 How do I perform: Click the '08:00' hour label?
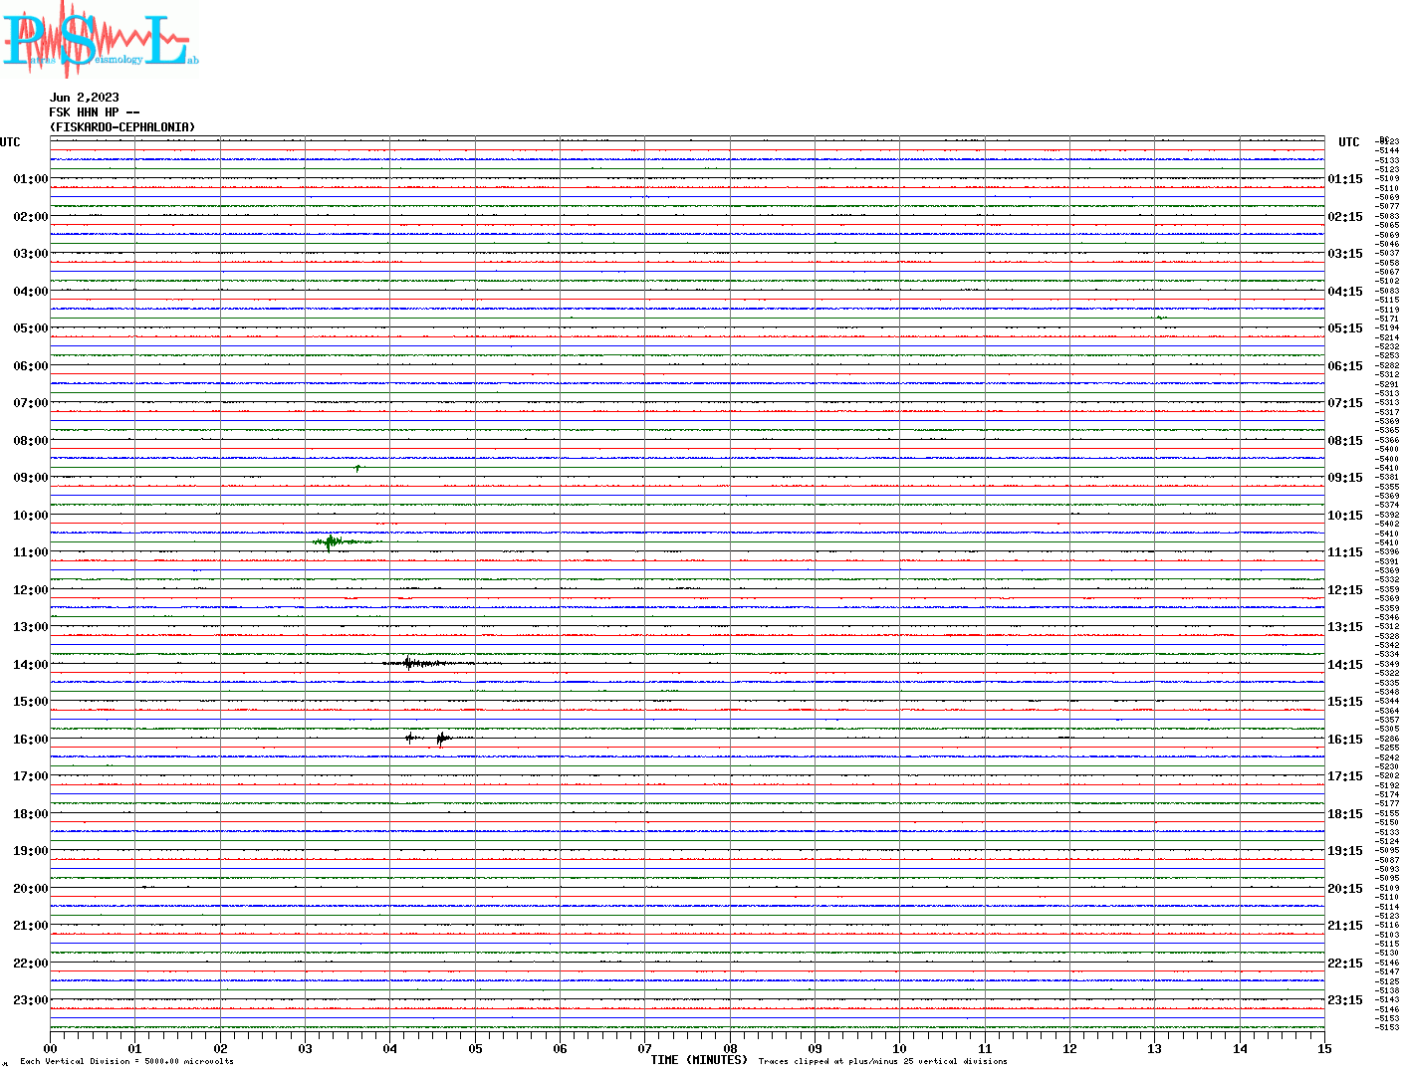pos(31,441)
